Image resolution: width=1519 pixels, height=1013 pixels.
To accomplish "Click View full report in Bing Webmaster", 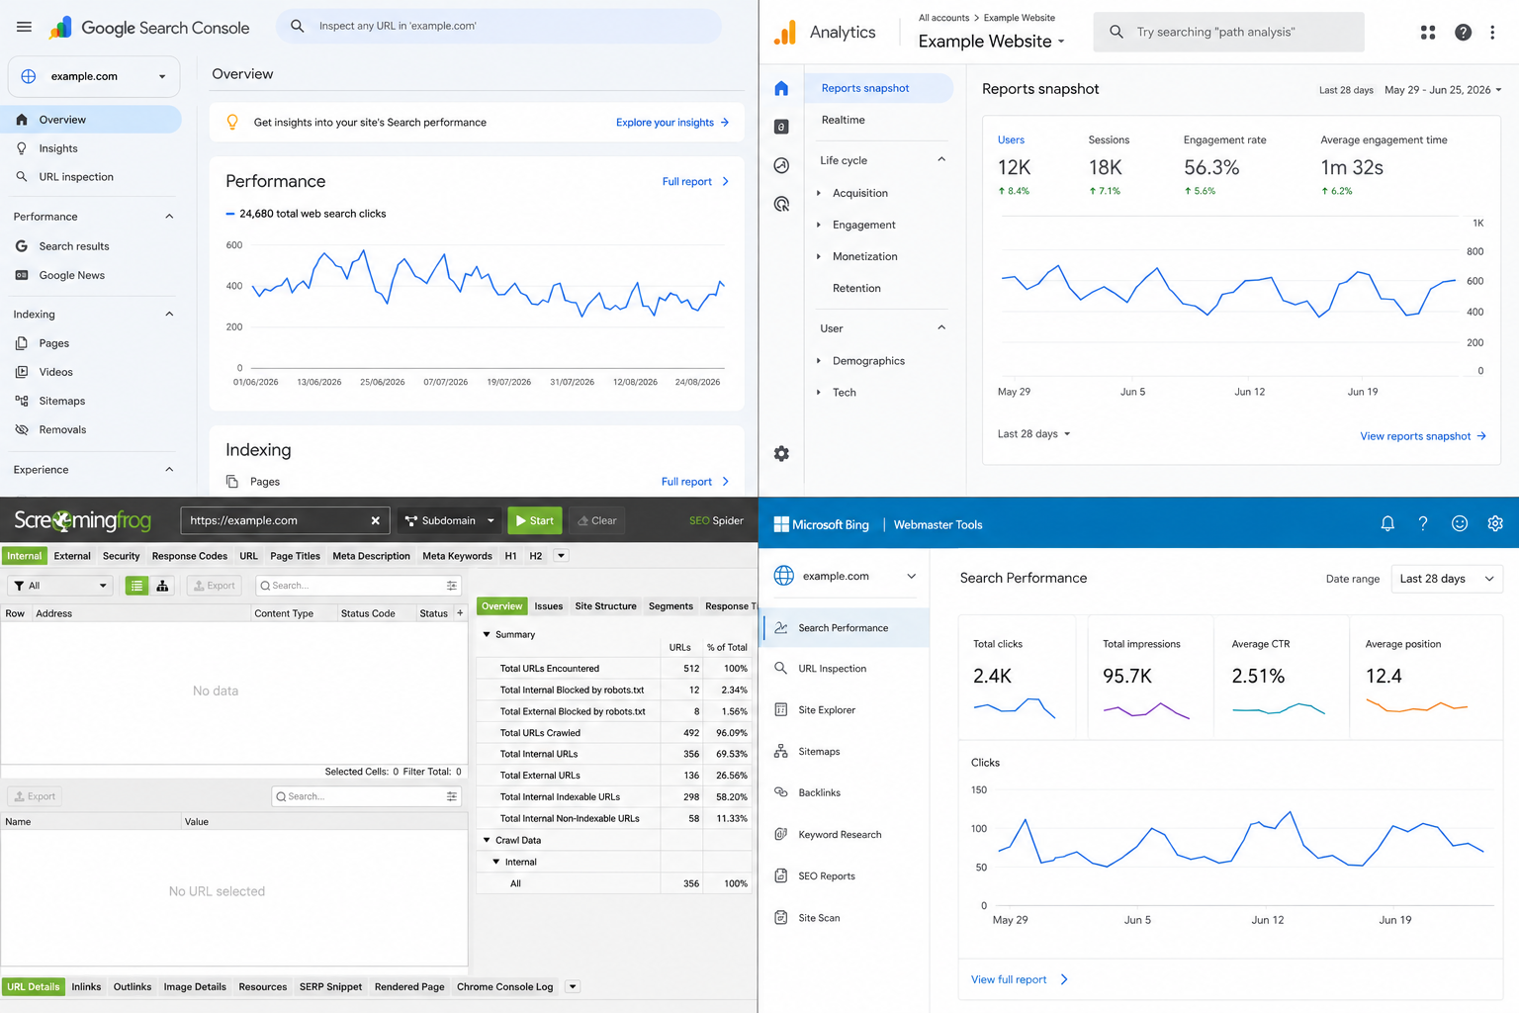I will (1020, 979).
